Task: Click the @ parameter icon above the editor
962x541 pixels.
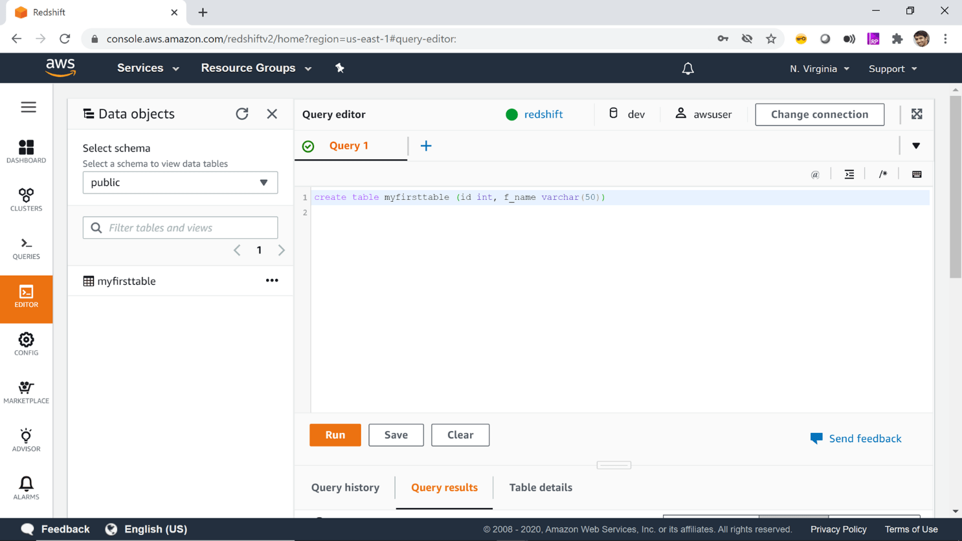Action: pyautogui.click(x=814, y=173)
